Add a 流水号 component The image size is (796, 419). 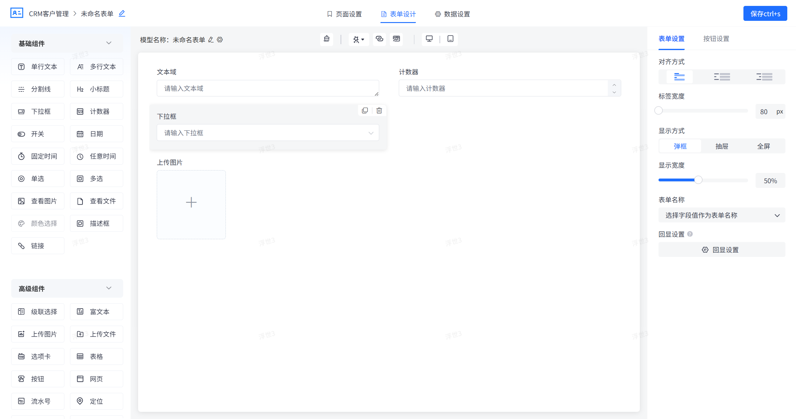tap(38, 401)
